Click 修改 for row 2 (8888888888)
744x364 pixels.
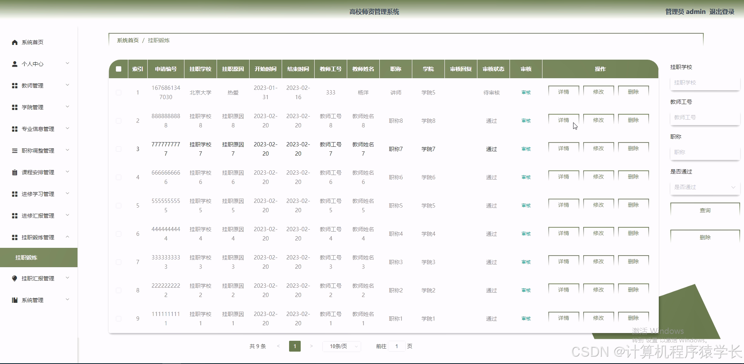coord(598,120)
